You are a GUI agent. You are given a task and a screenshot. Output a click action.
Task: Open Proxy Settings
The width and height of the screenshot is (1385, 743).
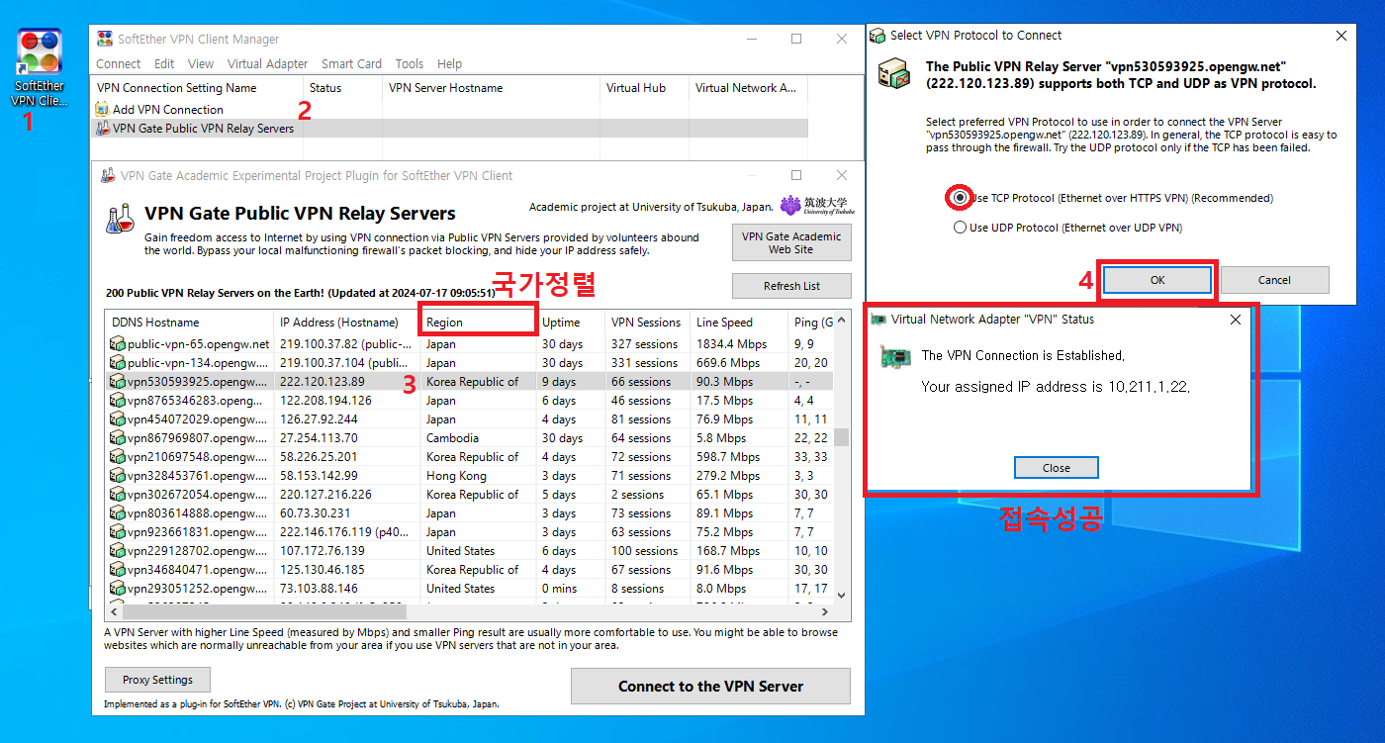pos(157,680)
